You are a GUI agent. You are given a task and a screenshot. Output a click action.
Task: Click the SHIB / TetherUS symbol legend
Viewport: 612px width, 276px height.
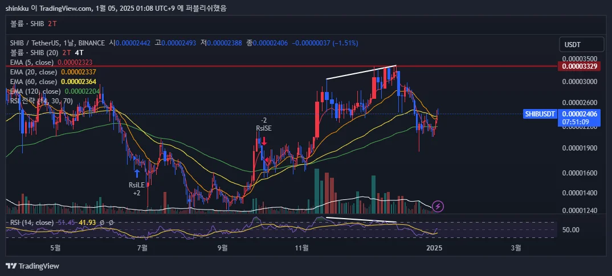click(x=58, y=43)
